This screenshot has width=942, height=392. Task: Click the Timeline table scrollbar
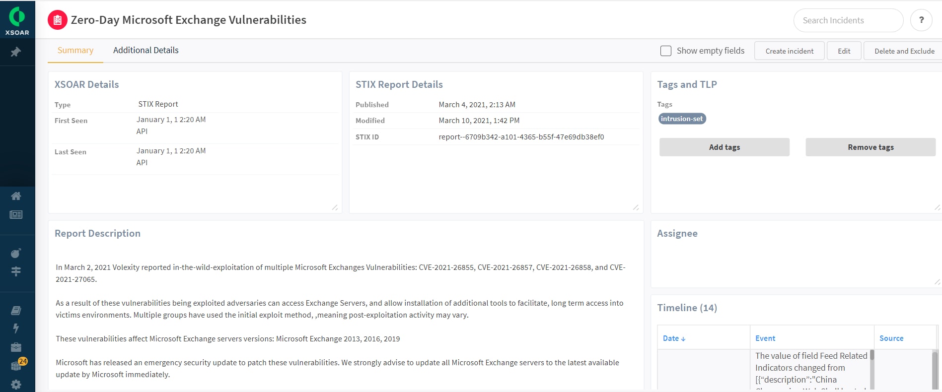(x=935, y=370)
